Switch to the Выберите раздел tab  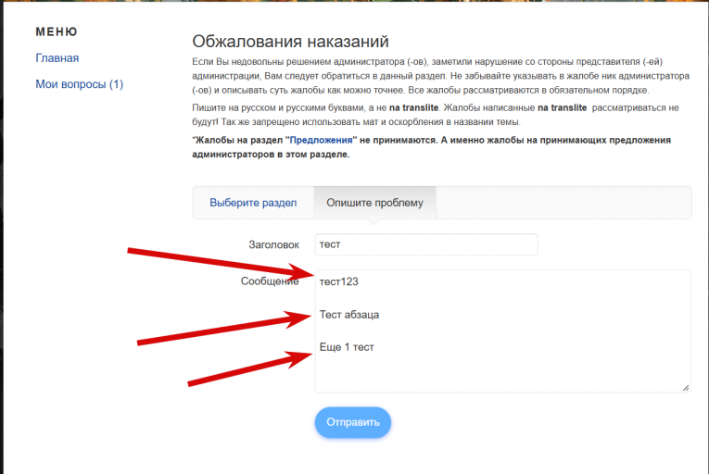pos(253,203)
